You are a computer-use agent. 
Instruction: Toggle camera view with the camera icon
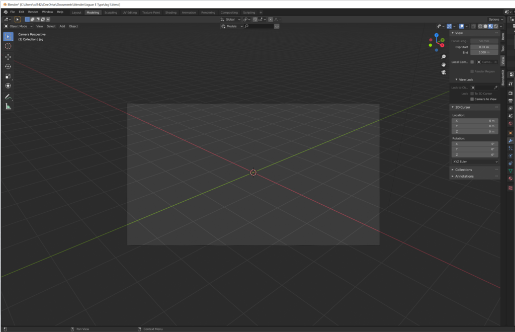[444, 72]
